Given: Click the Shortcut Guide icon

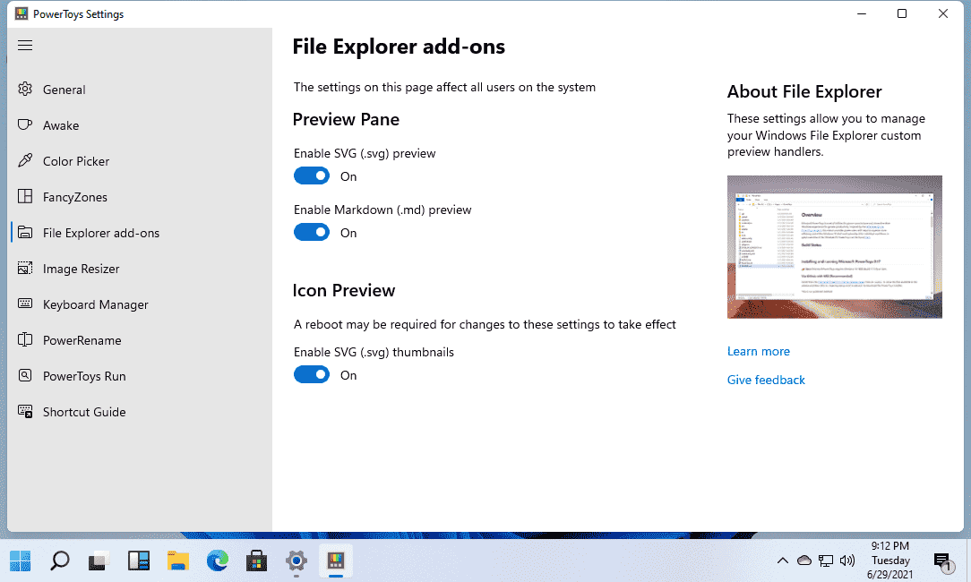Looking at the screenshot, I should click(25, 412).
